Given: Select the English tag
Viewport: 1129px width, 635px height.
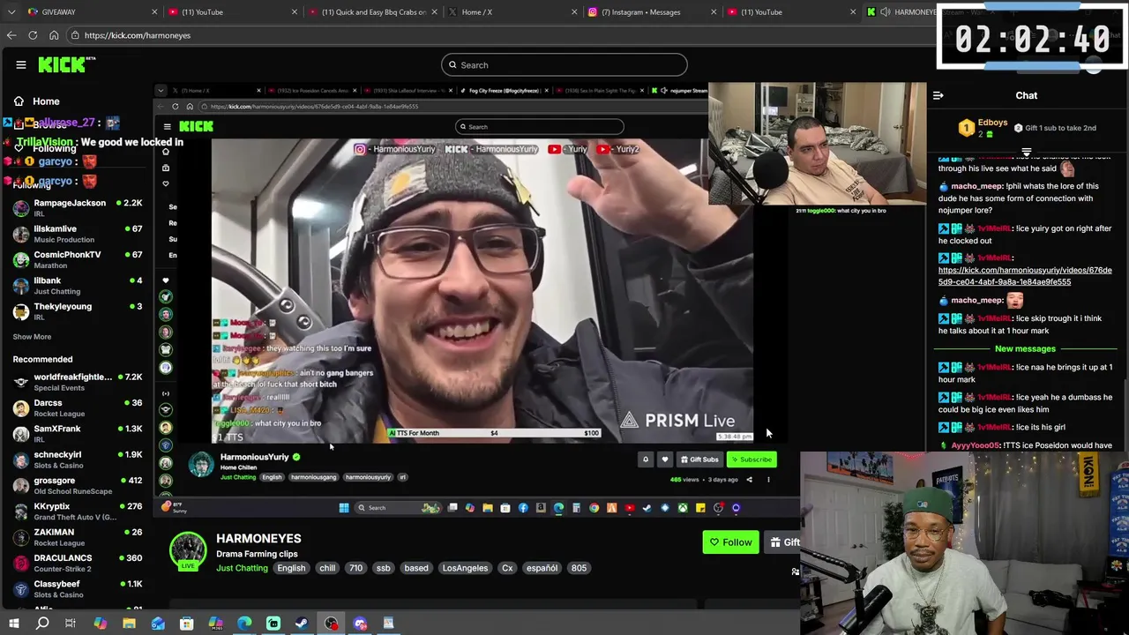Looking at the screenshot, I should point(291,568).
